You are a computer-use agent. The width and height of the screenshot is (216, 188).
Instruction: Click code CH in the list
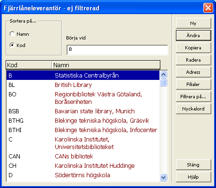(12, 166)
